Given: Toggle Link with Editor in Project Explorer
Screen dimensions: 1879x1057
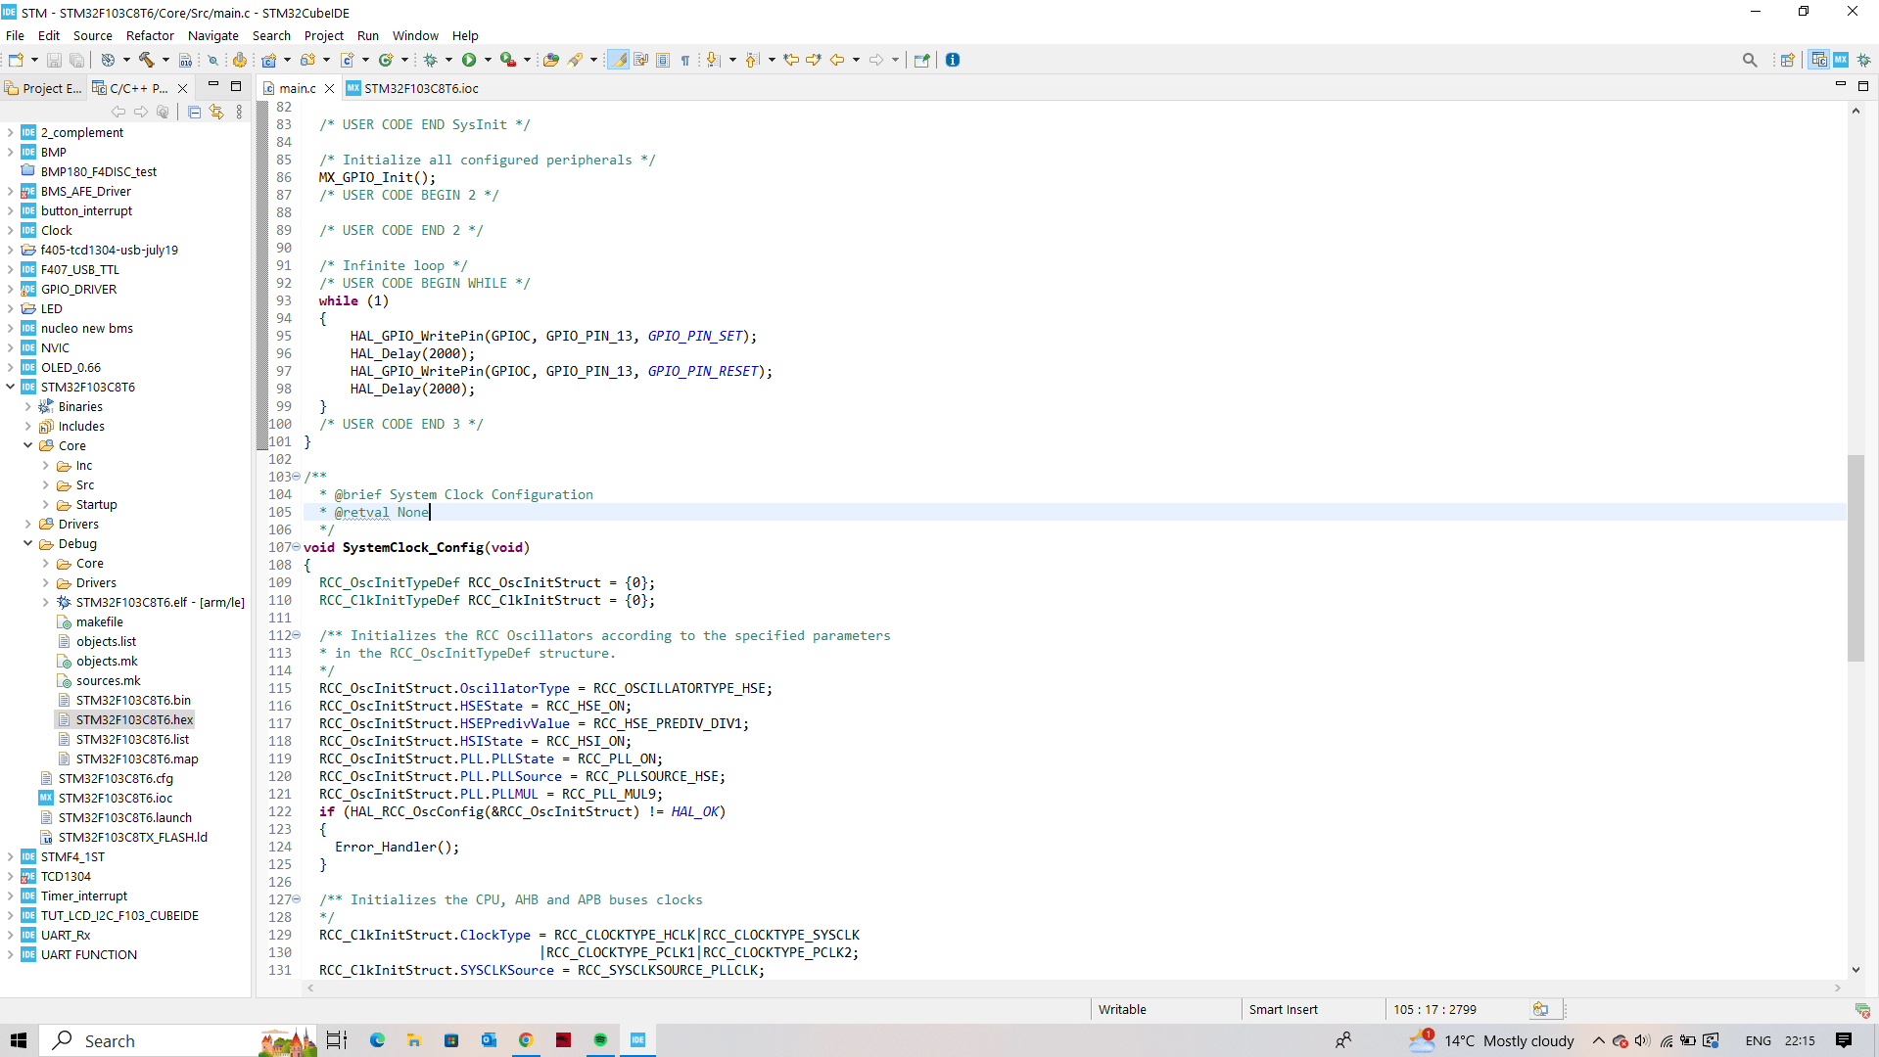Looking at the screenshot, I should (216, 112).
